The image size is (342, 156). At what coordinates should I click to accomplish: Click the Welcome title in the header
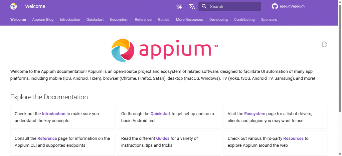point(35,6)
